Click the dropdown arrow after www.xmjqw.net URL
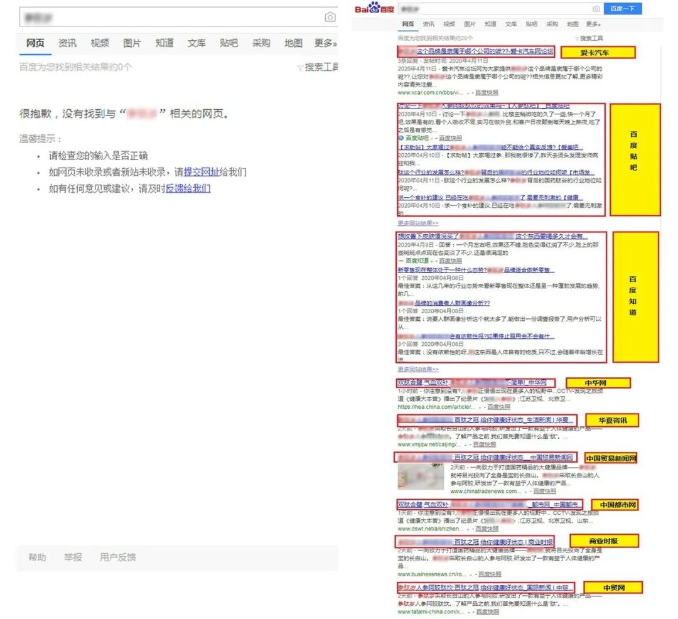 click(x=465, y=445)
